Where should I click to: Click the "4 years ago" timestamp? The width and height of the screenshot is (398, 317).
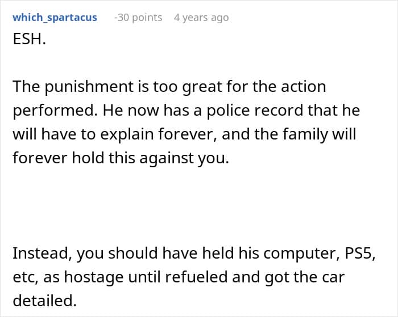pyautogui.click(x=201, y=18)
